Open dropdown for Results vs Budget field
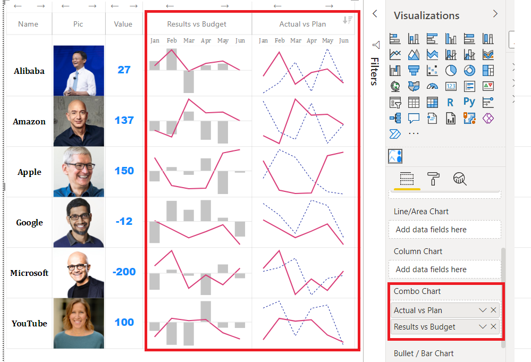The height and width of the screenshot is (362, 531). tap(483, 326)
